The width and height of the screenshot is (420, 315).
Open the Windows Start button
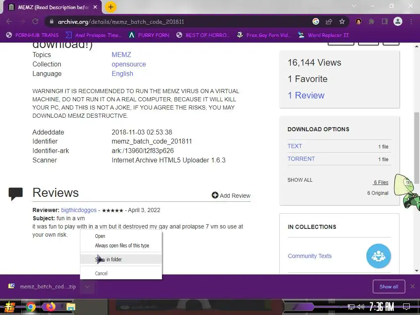[9, 307]
